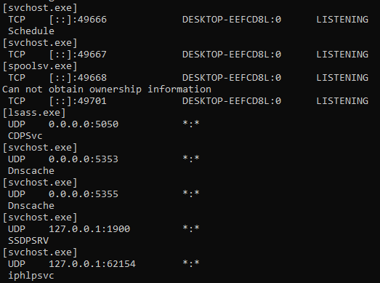Click the address [::]:49701
The image size is (380, 283).
78,101
